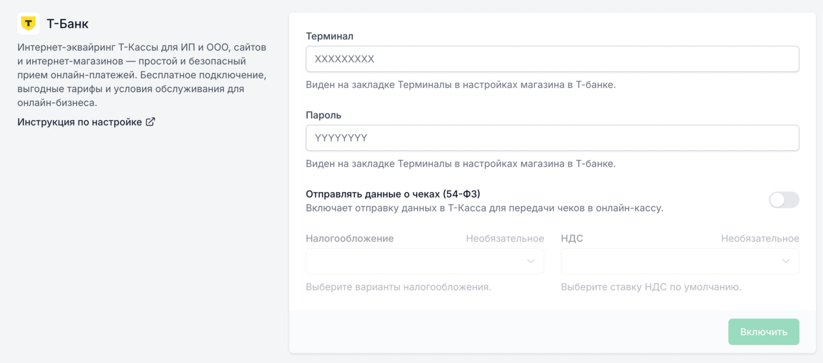Focus the Терминал input field
This screenshot has width=823, height=363.
pyautogui.click(x=552, y=59)
